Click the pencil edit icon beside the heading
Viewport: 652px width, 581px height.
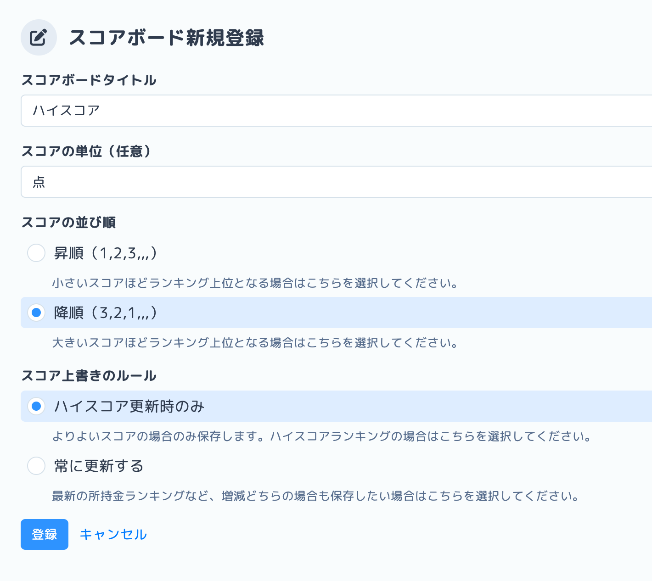coord(39,38)
